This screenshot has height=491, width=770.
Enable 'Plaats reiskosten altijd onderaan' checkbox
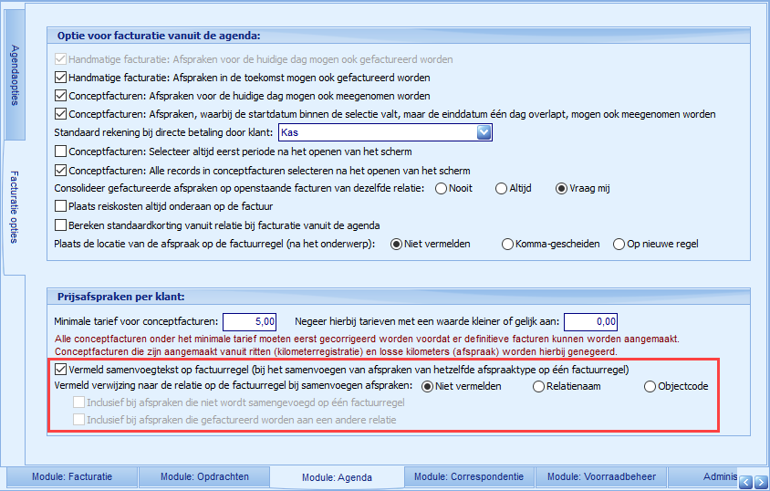click(x=61, y=207)
